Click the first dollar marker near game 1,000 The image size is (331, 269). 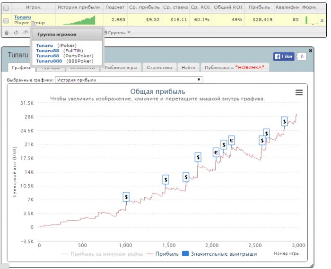click(126, 197)
